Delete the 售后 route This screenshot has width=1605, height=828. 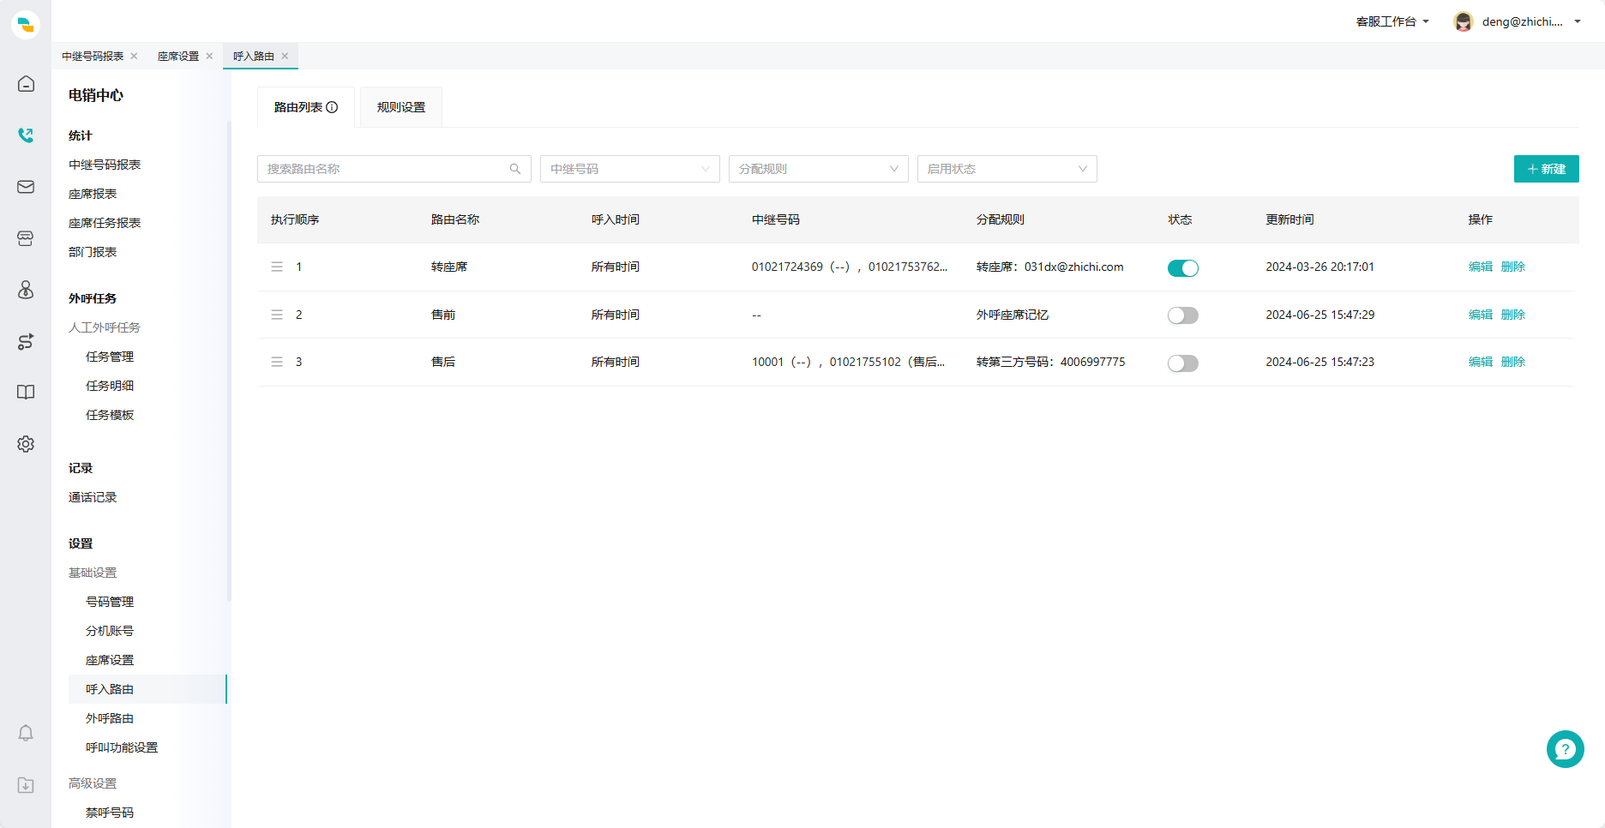tap(1512, 362)
